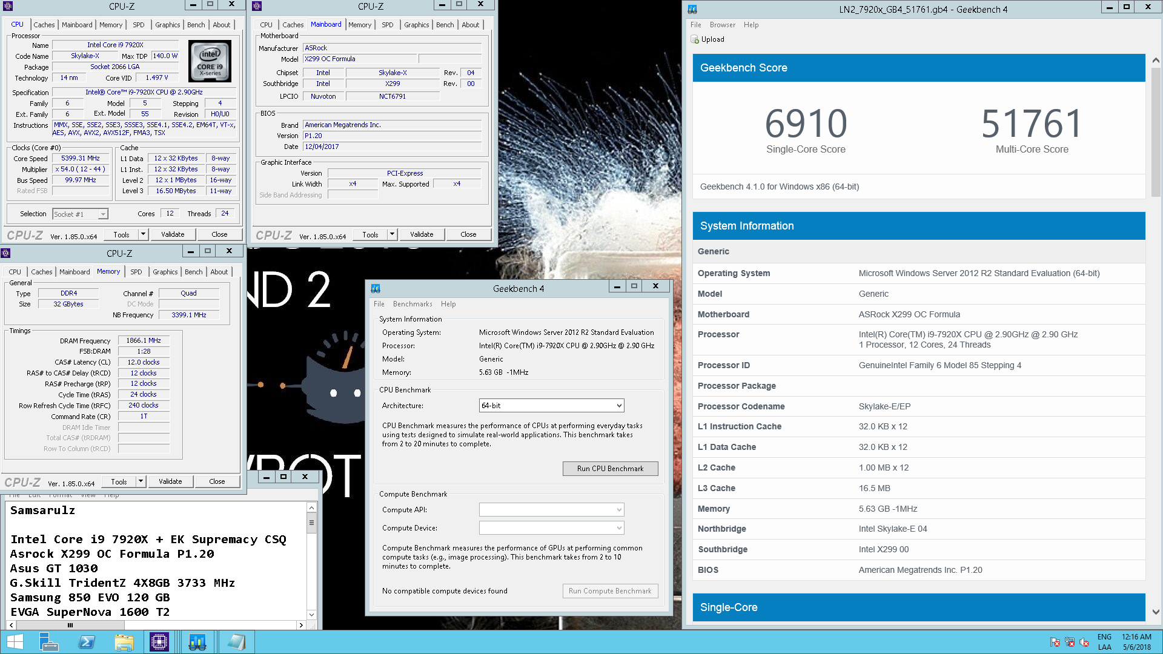Open the Browser menu in Geekbench results window
1163x654 pixels.
pyautogui.click(x=723, y=25)
